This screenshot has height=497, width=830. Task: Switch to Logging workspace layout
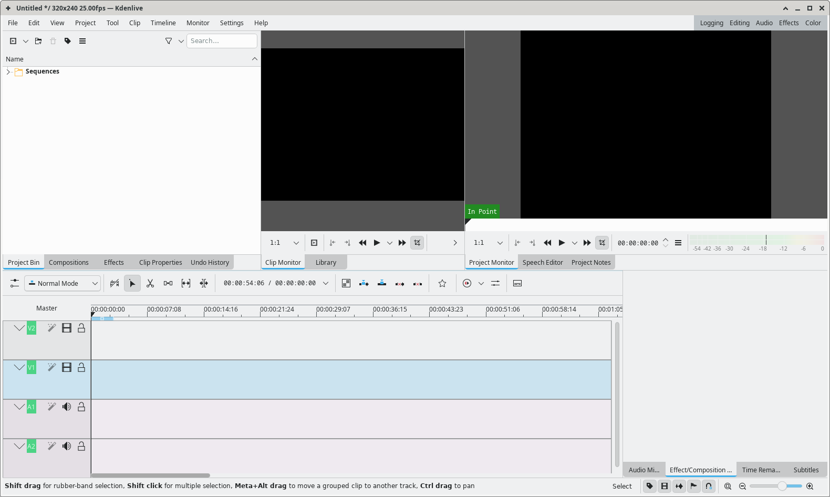[711, 23]
